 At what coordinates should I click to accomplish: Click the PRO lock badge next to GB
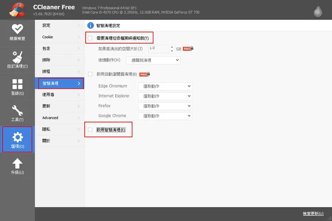coord(188,49)
